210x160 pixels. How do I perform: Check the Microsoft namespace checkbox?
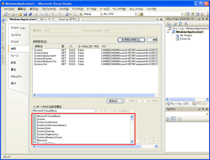pos(34,140)
